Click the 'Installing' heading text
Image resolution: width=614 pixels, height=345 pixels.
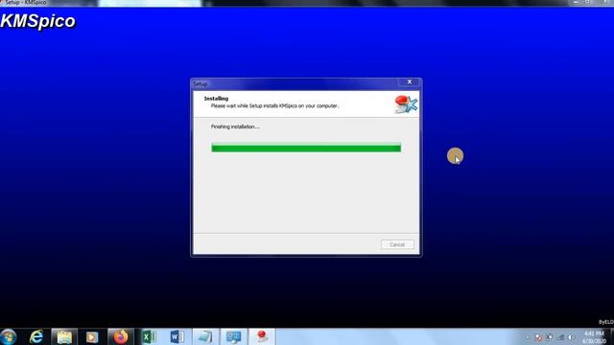(x=216, y=99)
